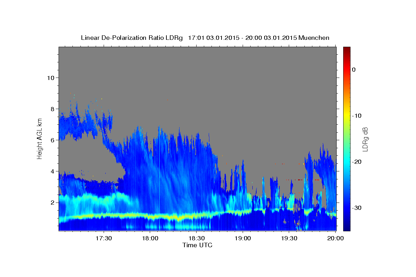
Task: Click the height label '6'
Action: coord(52,140)
